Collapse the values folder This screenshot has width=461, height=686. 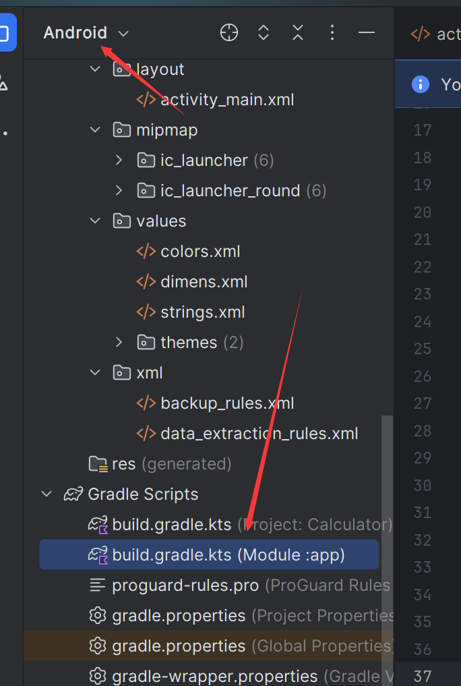pyautogui.click(x=95, y=221)
